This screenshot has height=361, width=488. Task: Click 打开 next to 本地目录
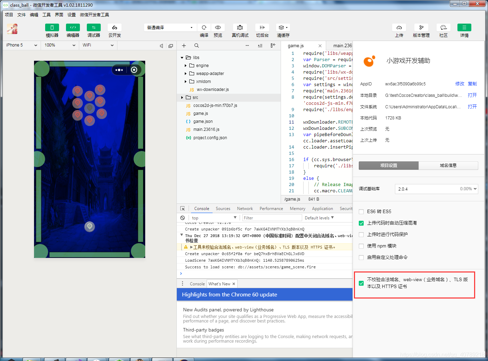[x=472, y=95]
